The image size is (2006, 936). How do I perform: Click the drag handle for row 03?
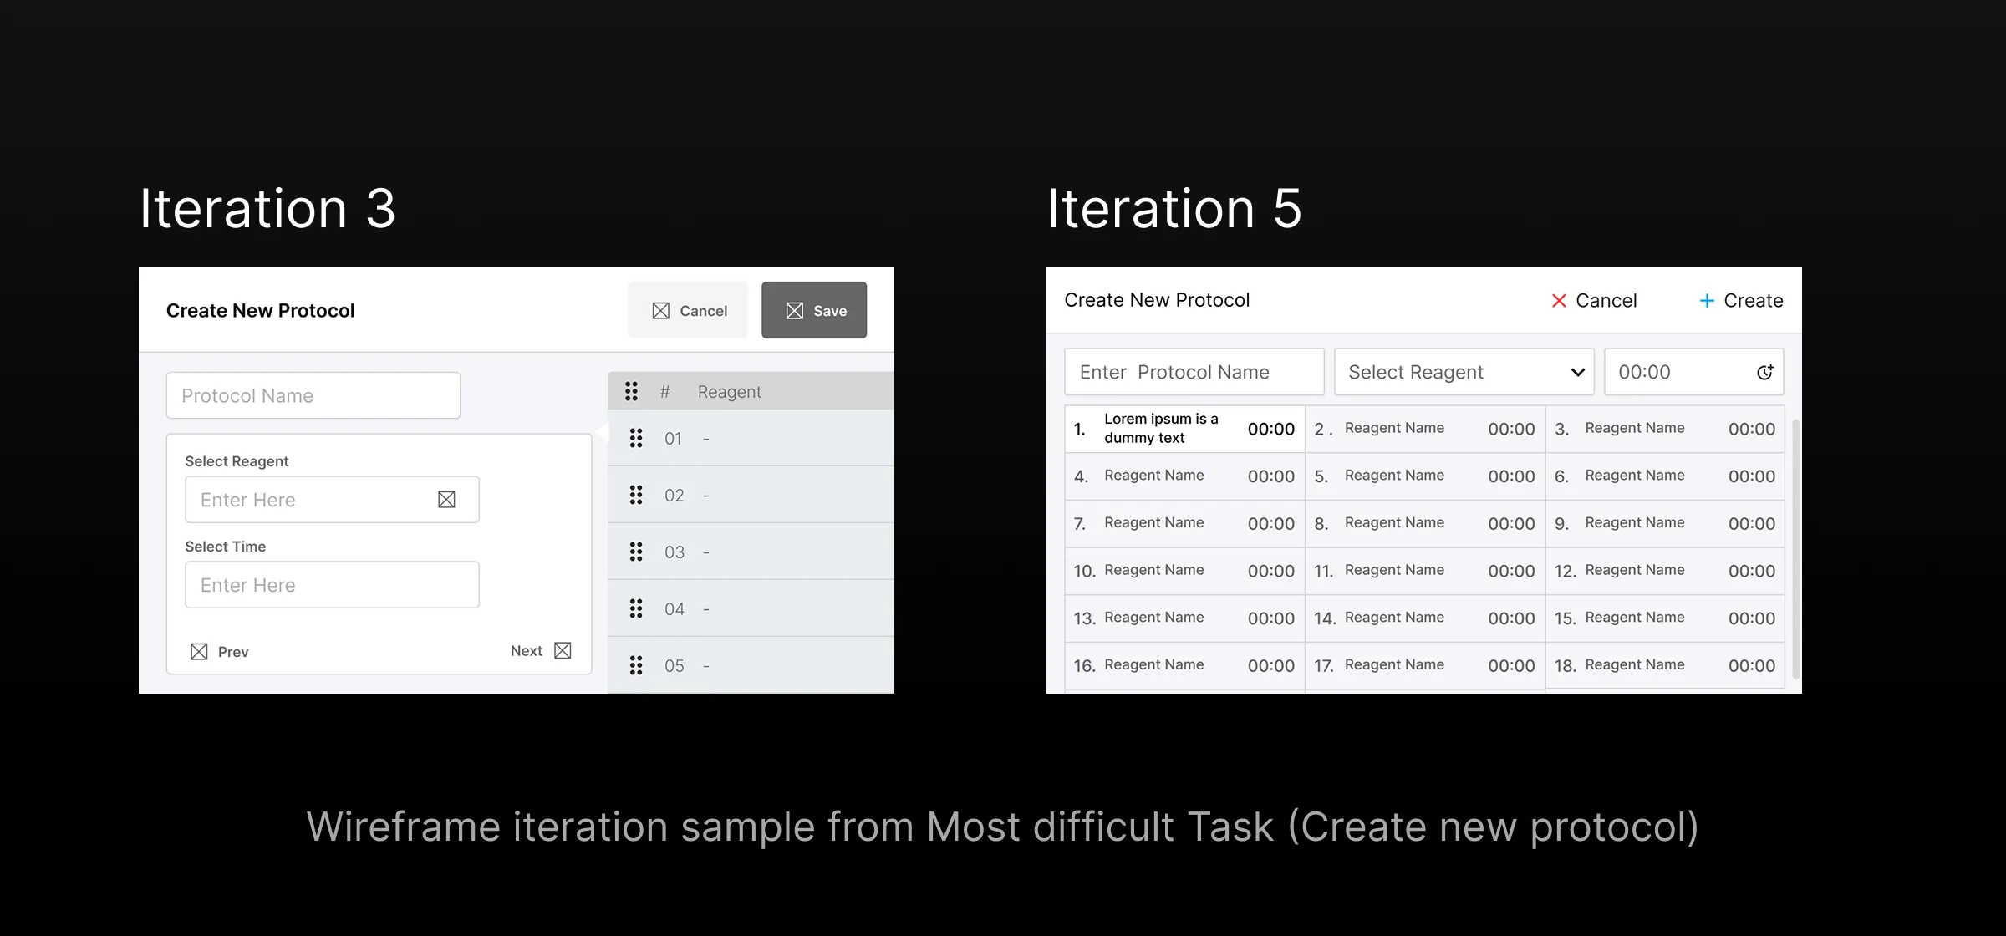pyautogui.click(x=636, y=552)
